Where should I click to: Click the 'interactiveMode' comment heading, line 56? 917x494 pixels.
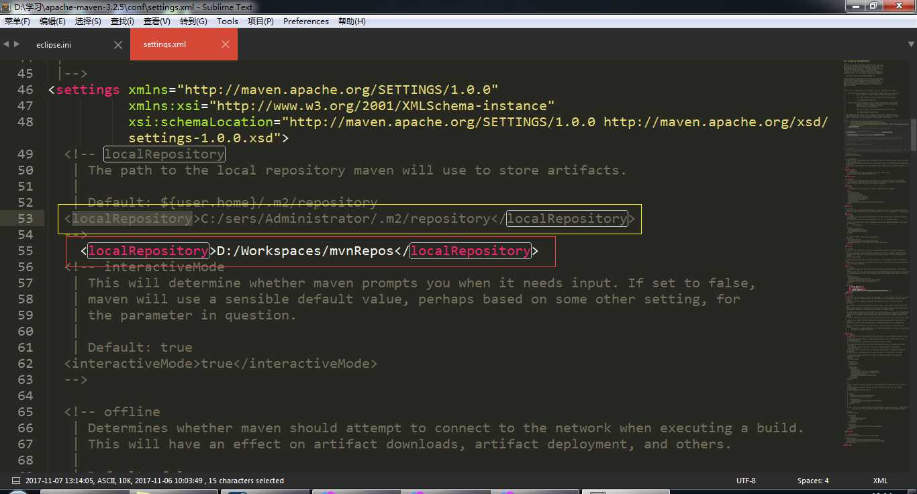[164, 267]
